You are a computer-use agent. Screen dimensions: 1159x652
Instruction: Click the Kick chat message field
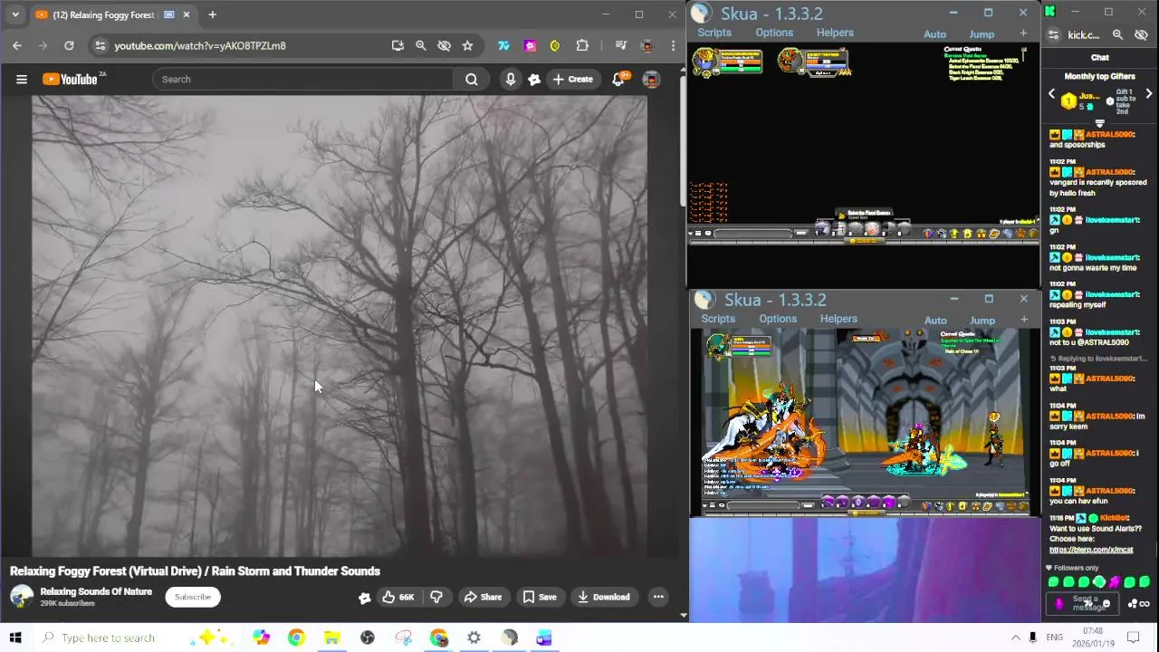tap(1087, 603)
